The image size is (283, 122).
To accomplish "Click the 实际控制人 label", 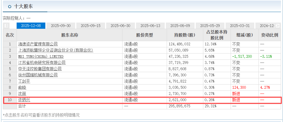I will coord(14,18).
